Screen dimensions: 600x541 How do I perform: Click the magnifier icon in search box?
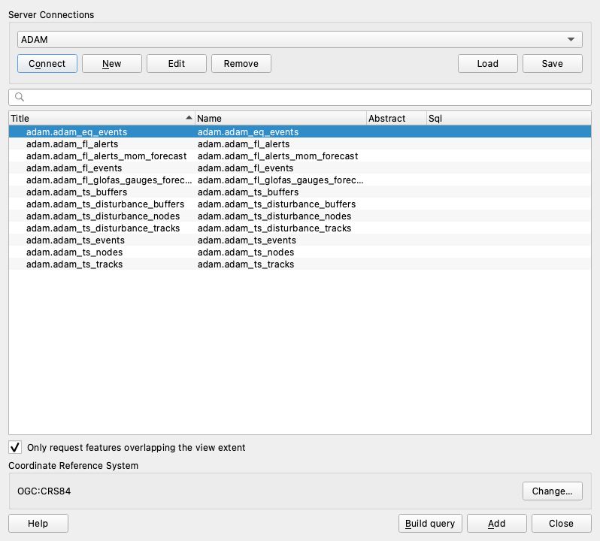(19, 97)
